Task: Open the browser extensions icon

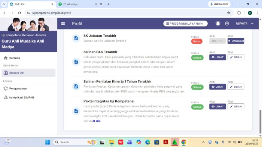Action: [x=239, y=13]
